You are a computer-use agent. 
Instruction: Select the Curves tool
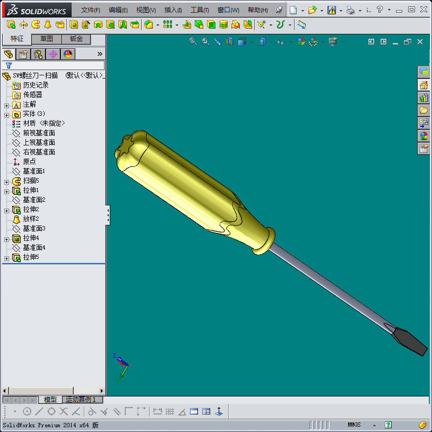(x=280, y=25)
